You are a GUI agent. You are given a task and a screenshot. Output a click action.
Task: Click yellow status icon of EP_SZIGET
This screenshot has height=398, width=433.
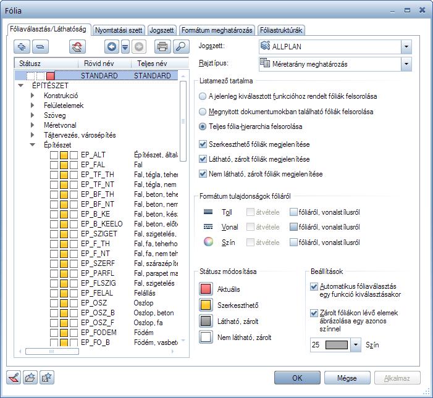tap(64, 234)
